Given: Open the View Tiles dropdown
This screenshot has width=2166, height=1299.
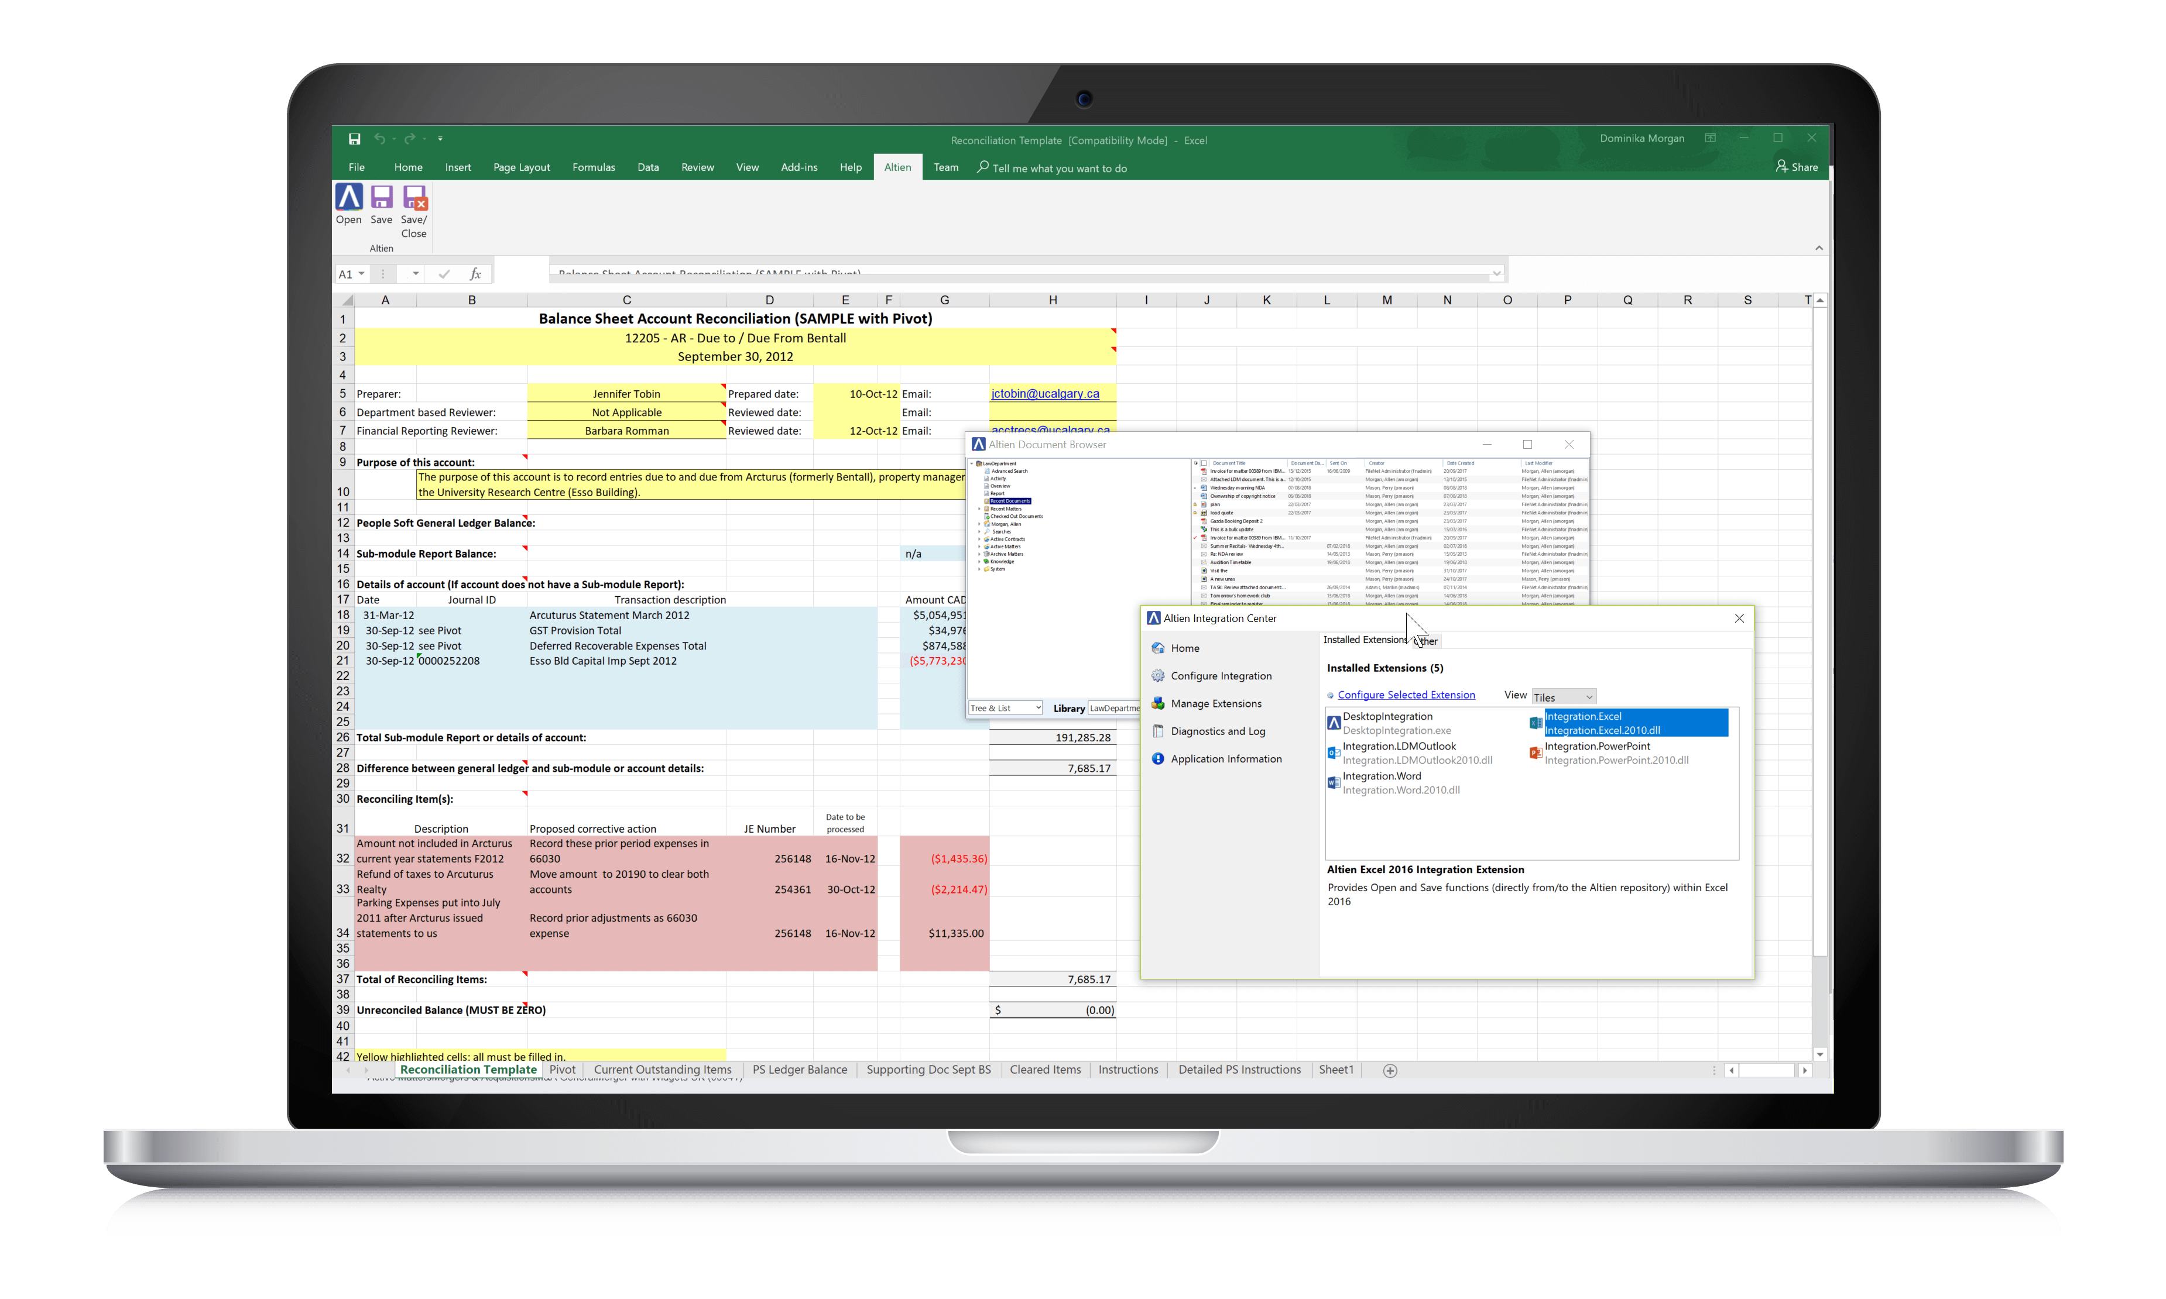Looking at the screenshot, I should point(1564,697).
